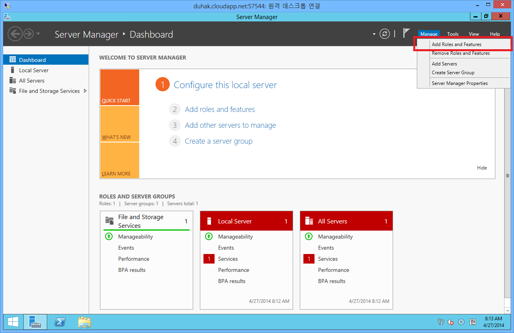Viewport: 514px width, 333px height.
Task: Click the Windows Start button
Action: (13, 322)
